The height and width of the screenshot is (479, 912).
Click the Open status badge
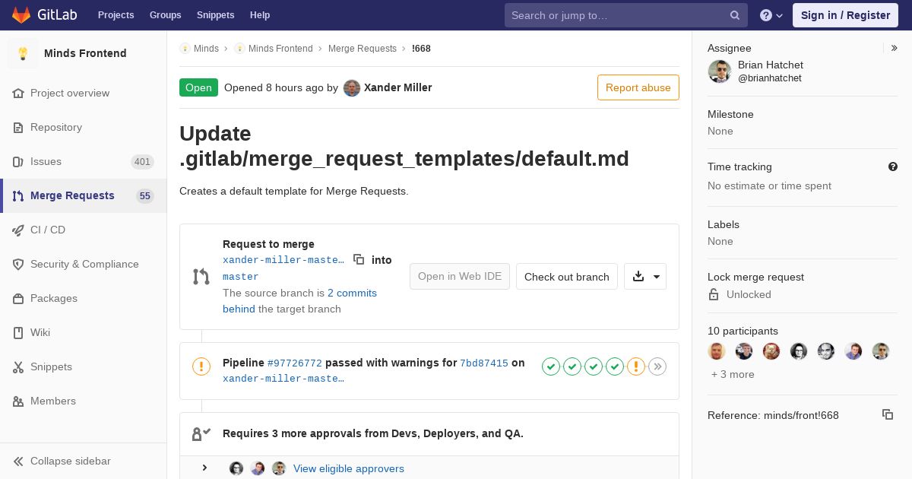pos(198,87)
